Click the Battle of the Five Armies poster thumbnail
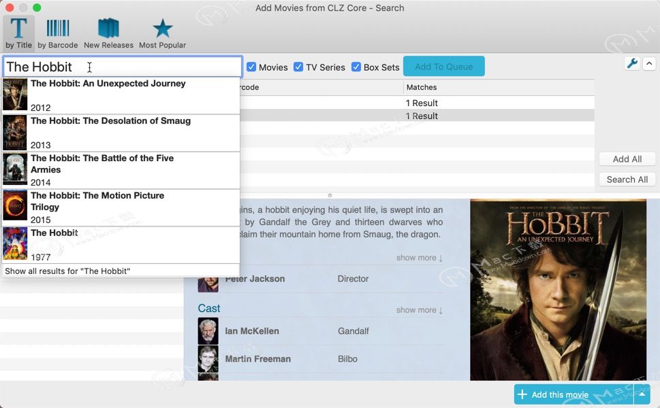Viewport: 660px width, 408px height. [15, 169]
